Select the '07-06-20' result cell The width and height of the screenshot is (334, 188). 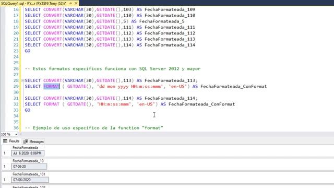coord(29,167)
